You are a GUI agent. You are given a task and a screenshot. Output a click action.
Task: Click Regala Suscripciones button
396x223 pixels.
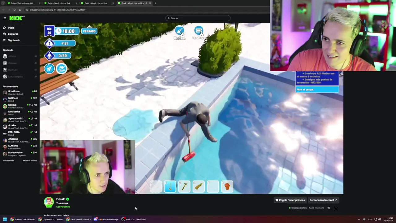290,200
